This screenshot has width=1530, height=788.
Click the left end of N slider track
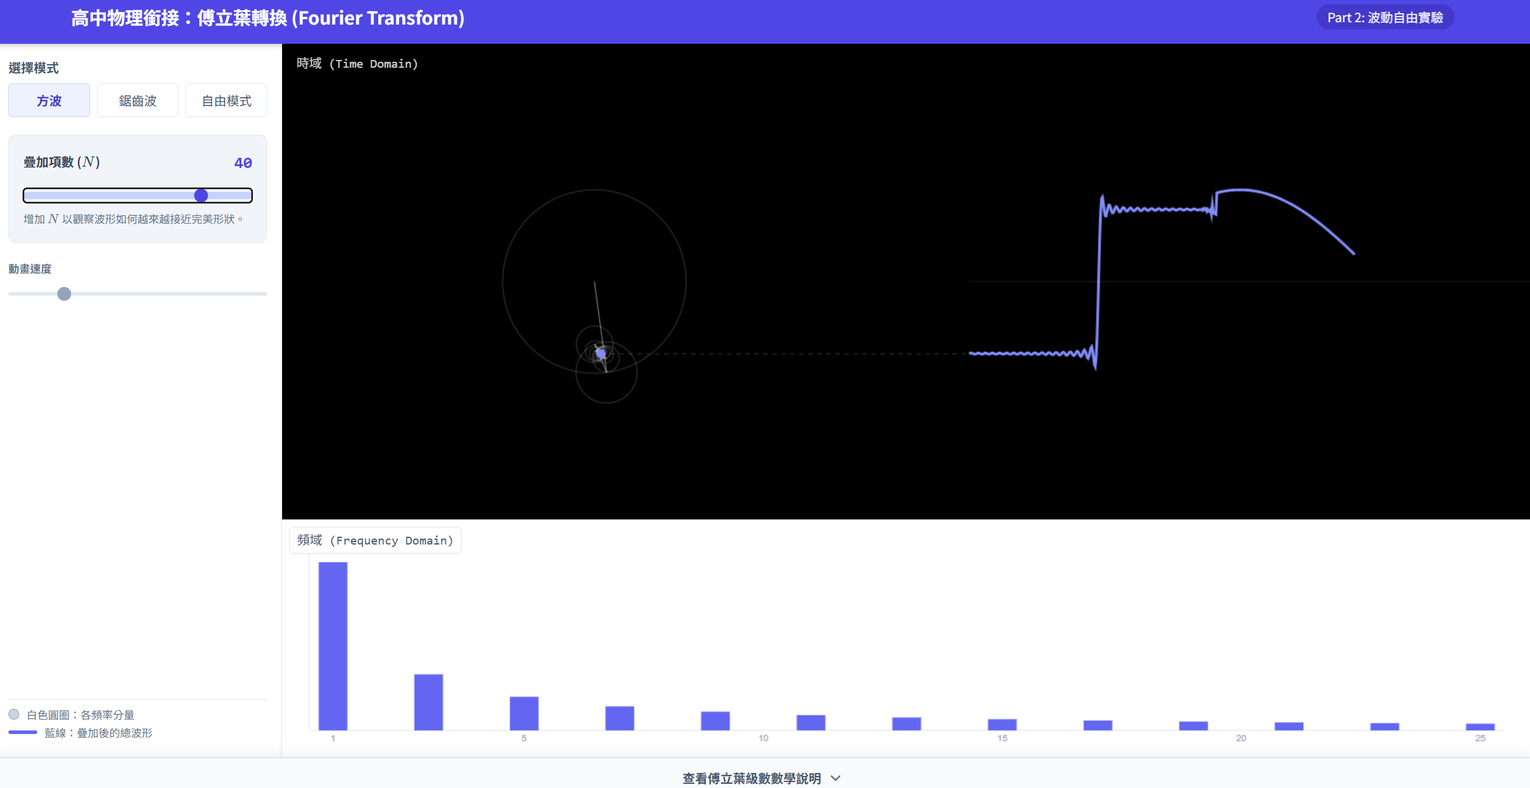coord(28,196)
